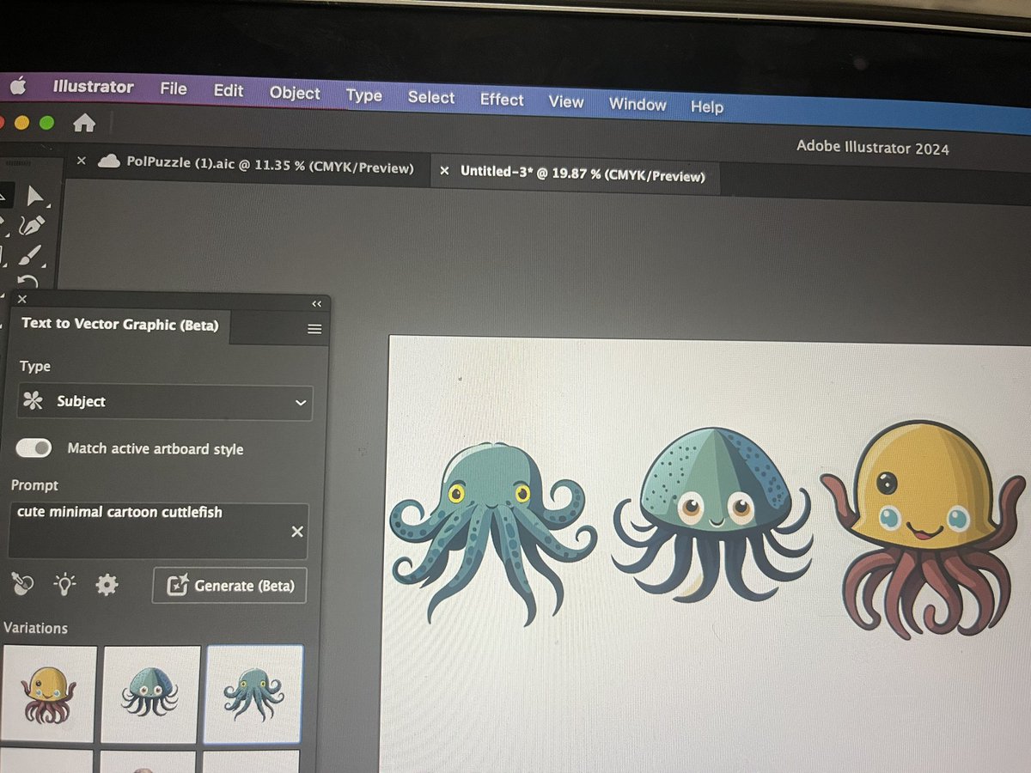Open the File menu
The image size is (1031, 773).
click(x=174, y=88)
